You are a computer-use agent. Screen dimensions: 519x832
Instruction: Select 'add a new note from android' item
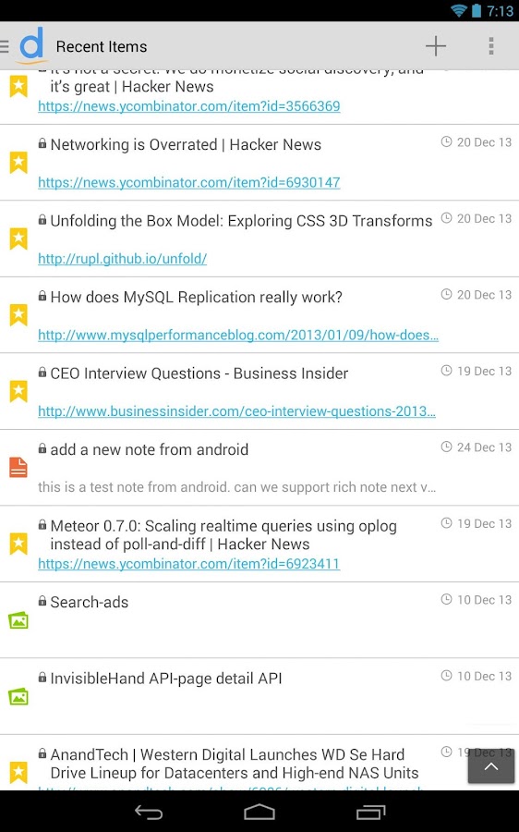259,468
